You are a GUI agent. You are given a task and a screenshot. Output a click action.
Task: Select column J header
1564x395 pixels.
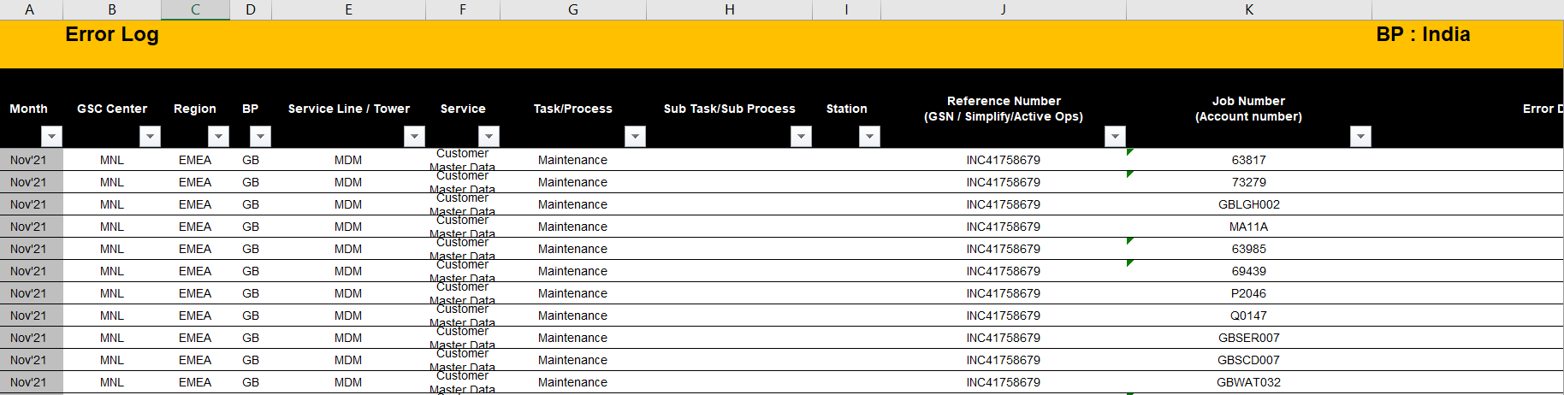point(1003,9)
